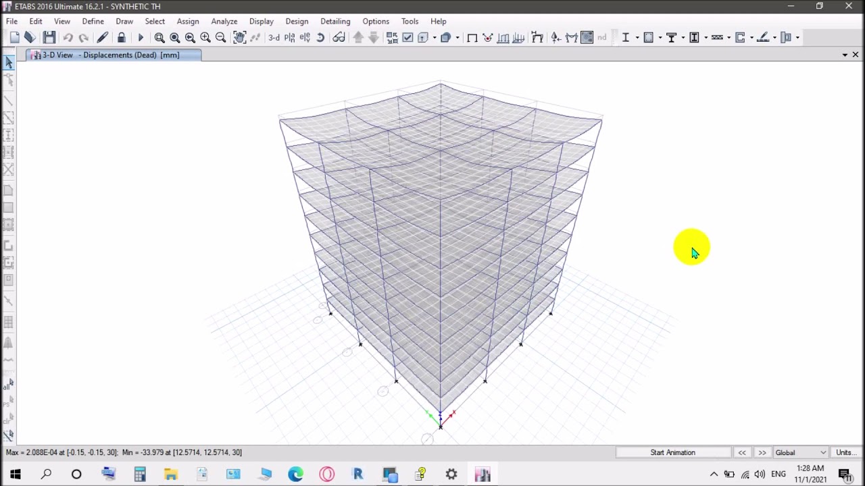Screen dimensions: 865x486
Task: Open the Analyze menu
Action: (224, 21)
